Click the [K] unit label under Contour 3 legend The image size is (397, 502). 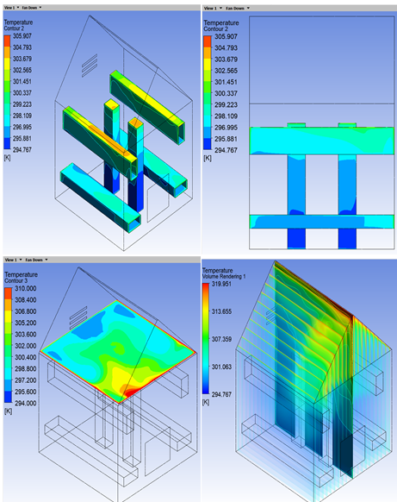point(8,411)
